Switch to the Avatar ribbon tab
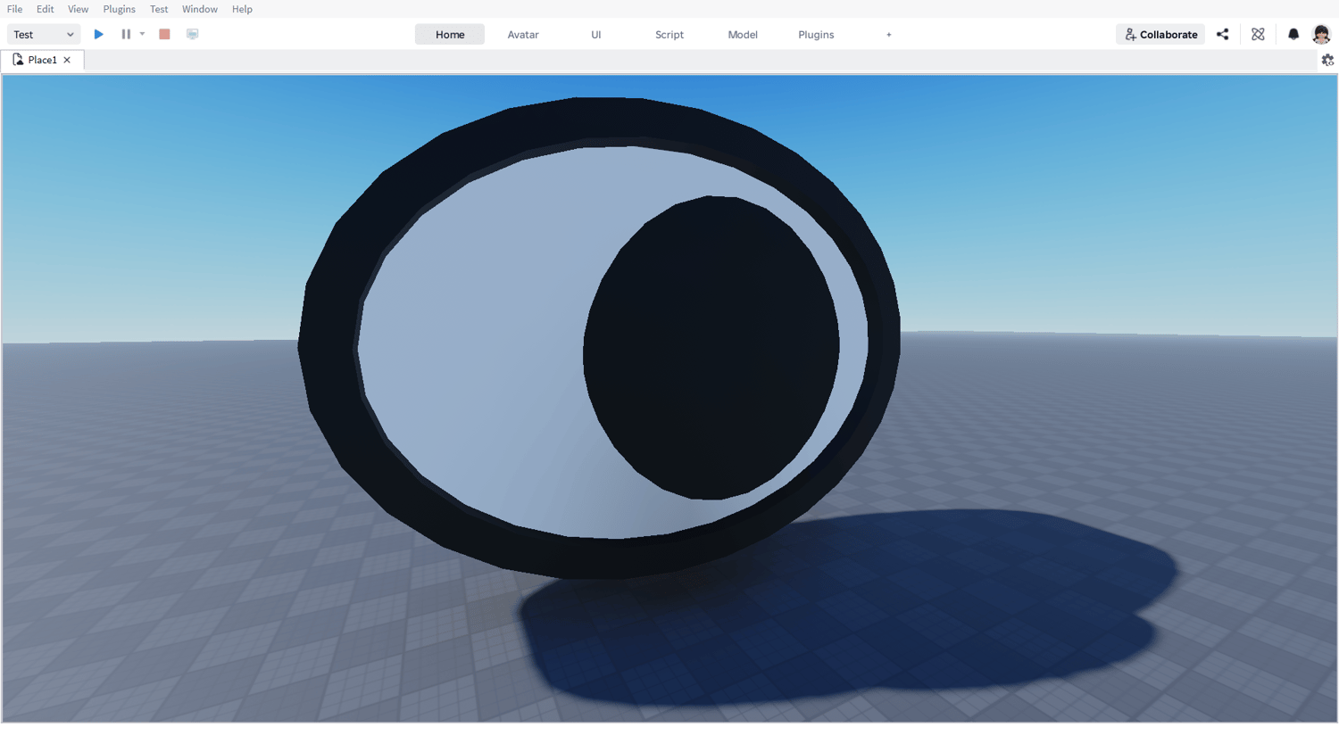 coord(523,35)
